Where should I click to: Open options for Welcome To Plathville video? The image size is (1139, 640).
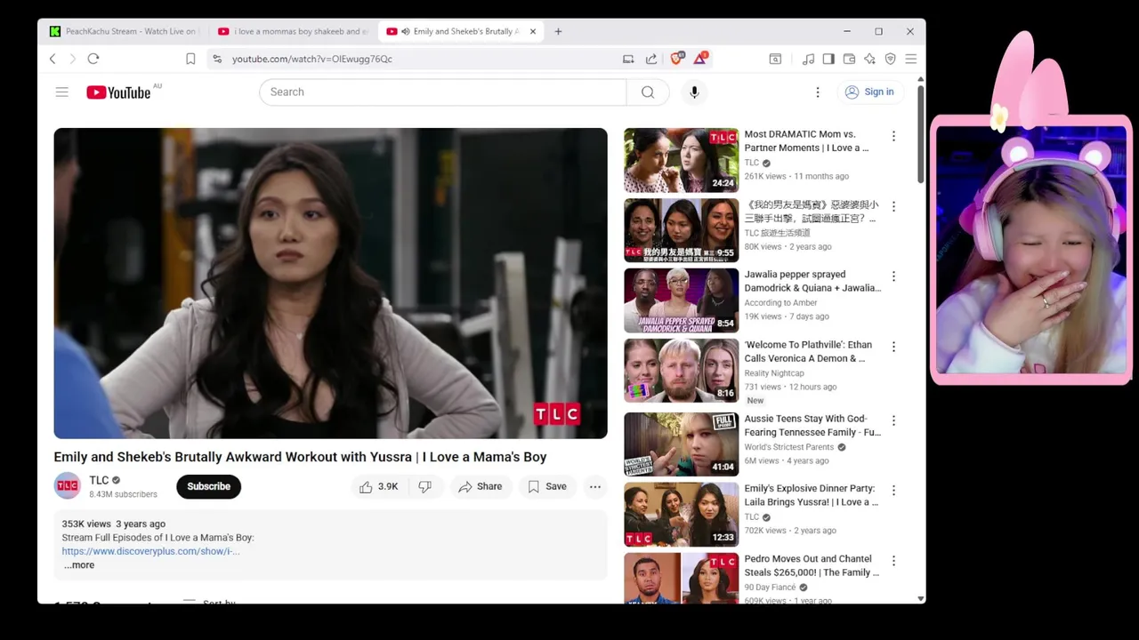coord(893,347)
